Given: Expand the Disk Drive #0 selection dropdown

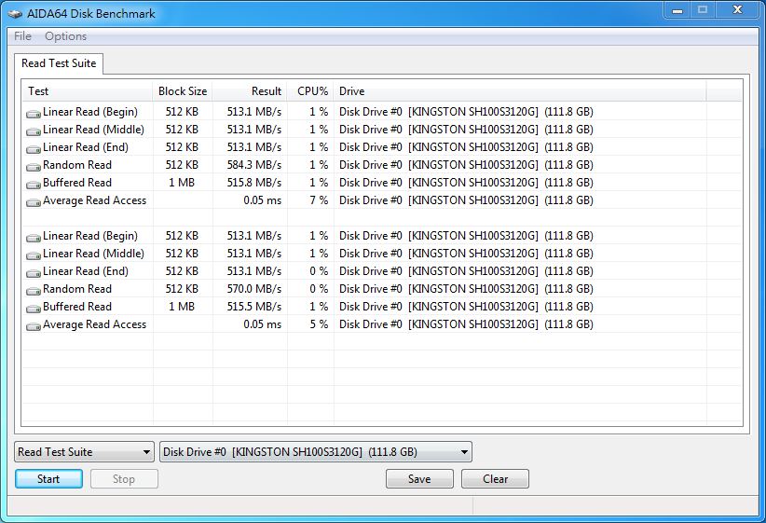Looking at the screenshot, I should coord(316,452).
